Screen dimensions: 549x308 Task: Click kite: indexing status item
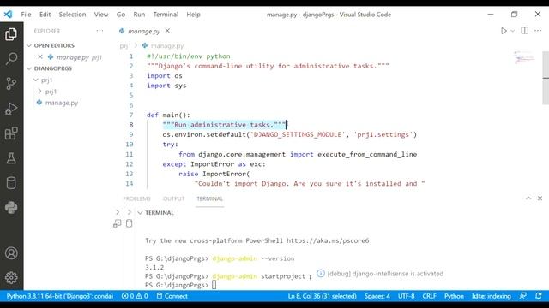coord(492,296)
